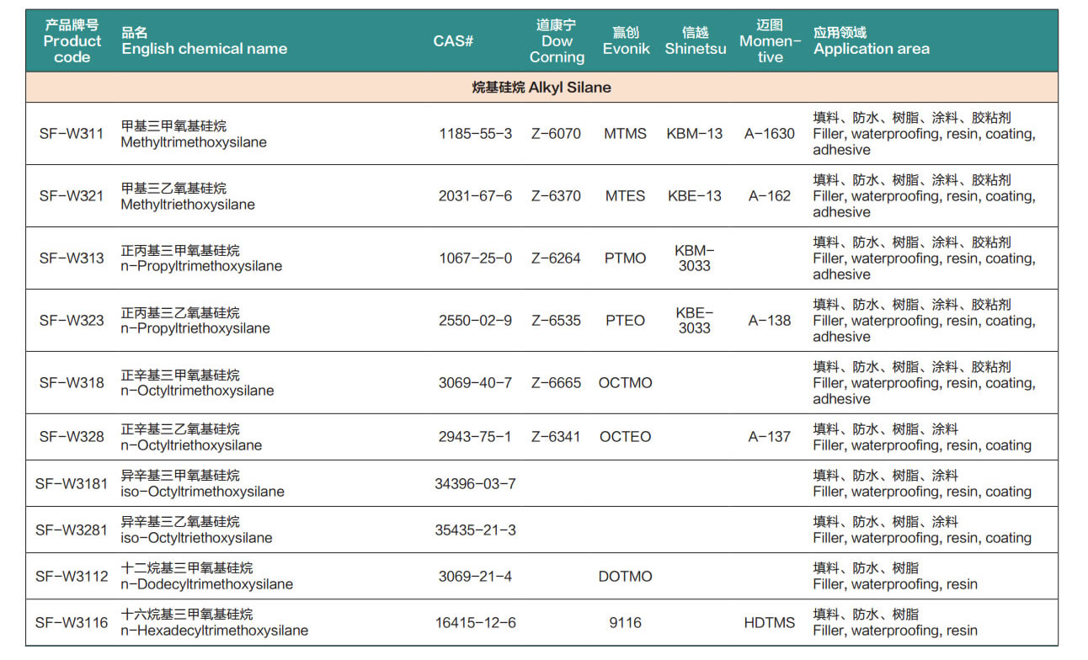
Task: Click Momentive code A-137
Action: pyautogui.click(x=770, y=437)
